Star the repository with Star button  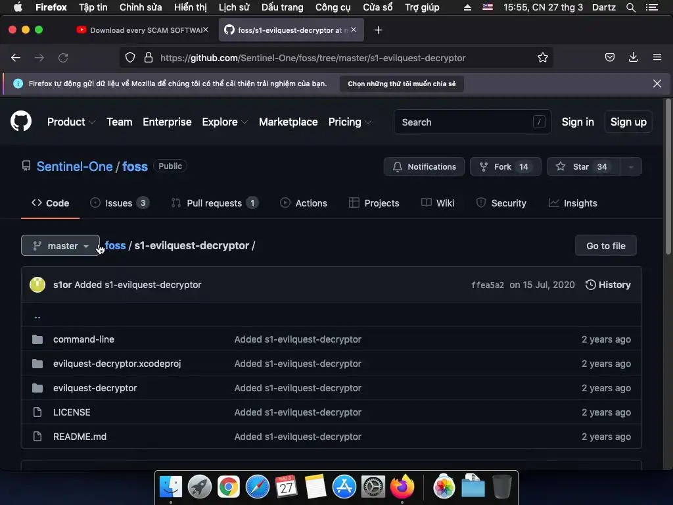click(x=584, y=166)
